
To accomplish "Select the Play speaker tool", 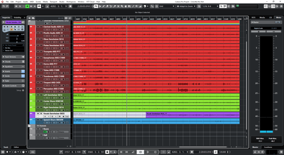I will click(x=137, y=6).
